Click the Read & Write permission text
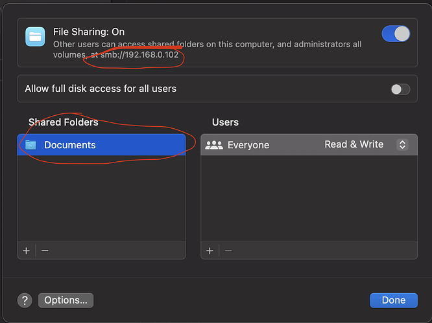 (354, 144)
